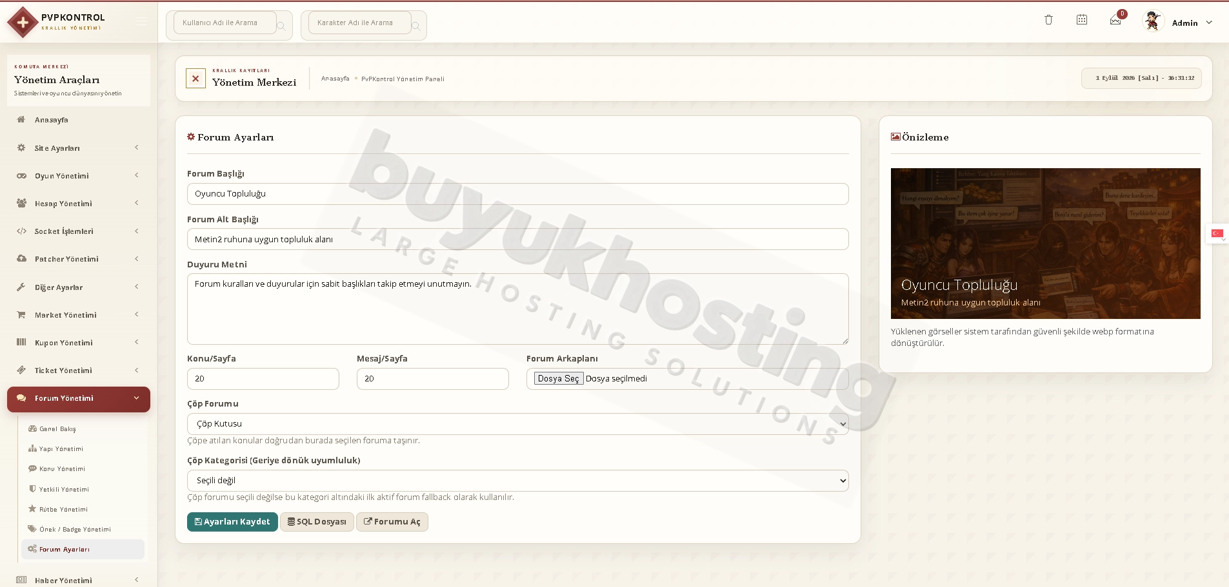Open Yapı Yönetimi submenu item
The height and width of the screenshot is (587, 1229).
(61, 448)
